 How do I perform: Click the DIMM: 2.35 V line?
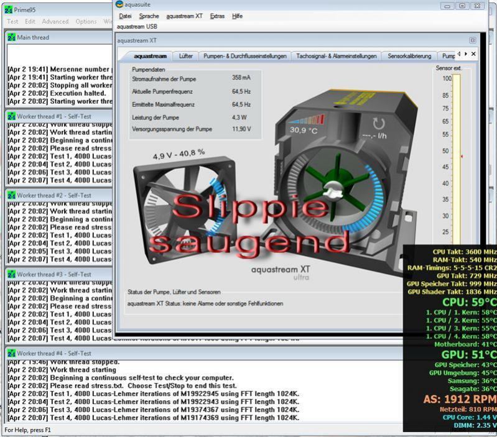point(475,425)
